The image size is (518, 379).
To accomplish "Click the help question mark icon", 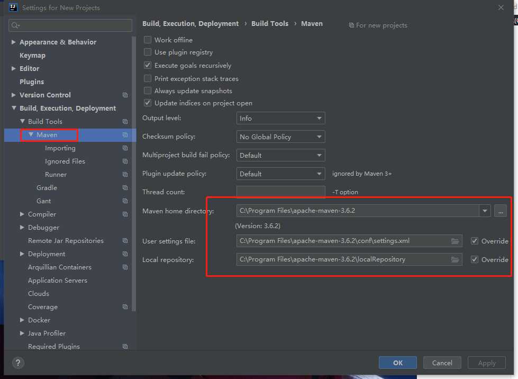I will click(x=18, y=363).
